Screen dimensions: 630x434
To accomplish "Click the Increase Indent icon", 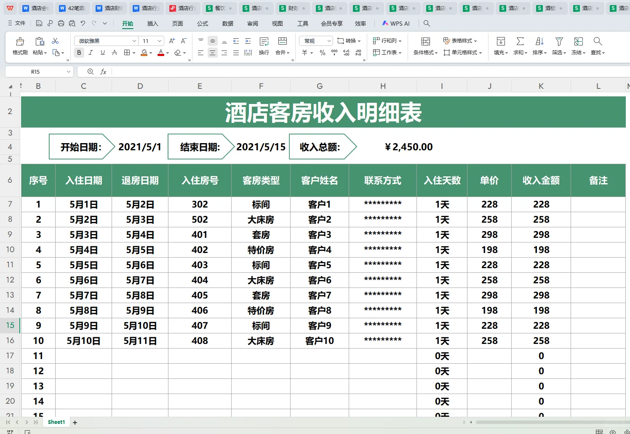I will pos(248,41).
